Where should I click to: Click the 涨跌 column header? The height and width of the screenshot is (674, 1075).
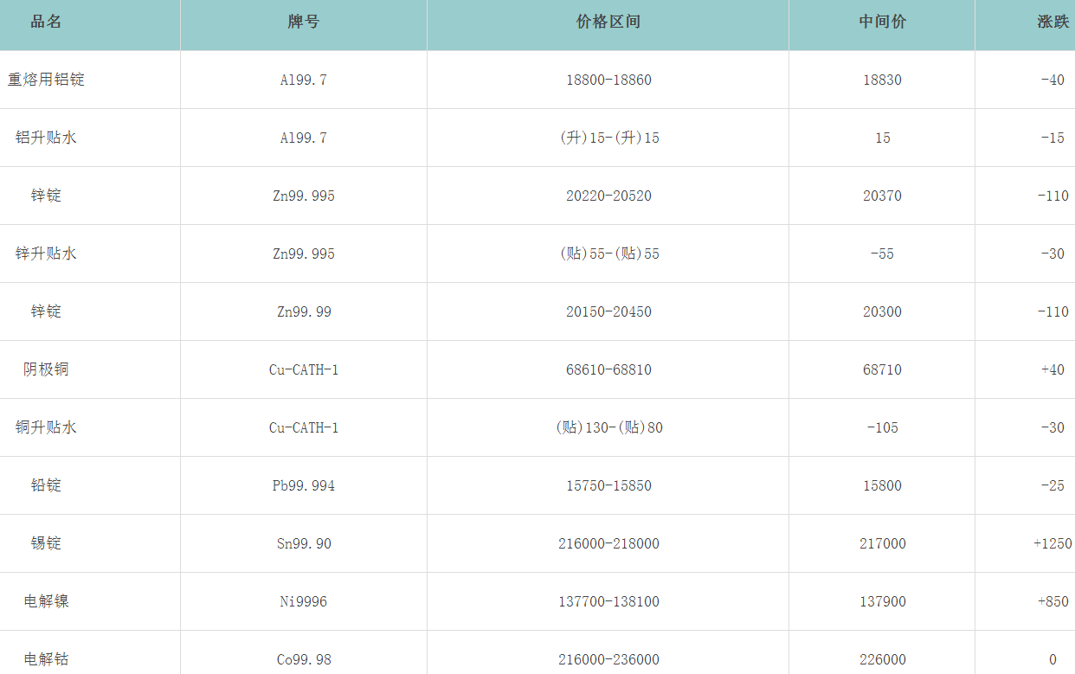click(x=1052, y=22)
